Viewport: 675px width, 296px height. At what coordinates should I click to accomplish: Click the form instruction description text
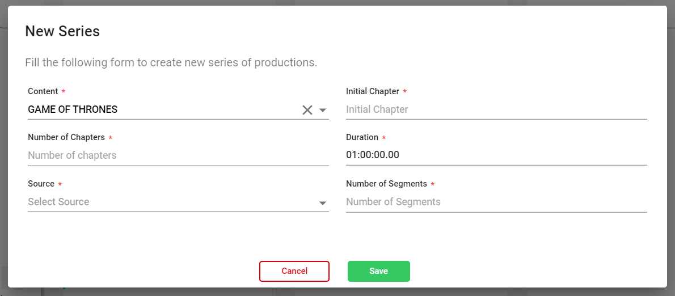pyautogui.click(x=171, y=62)
